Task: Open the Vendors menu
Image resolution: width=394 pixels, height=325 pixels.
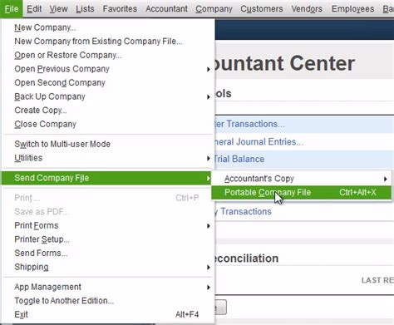Action: point(307,9)
